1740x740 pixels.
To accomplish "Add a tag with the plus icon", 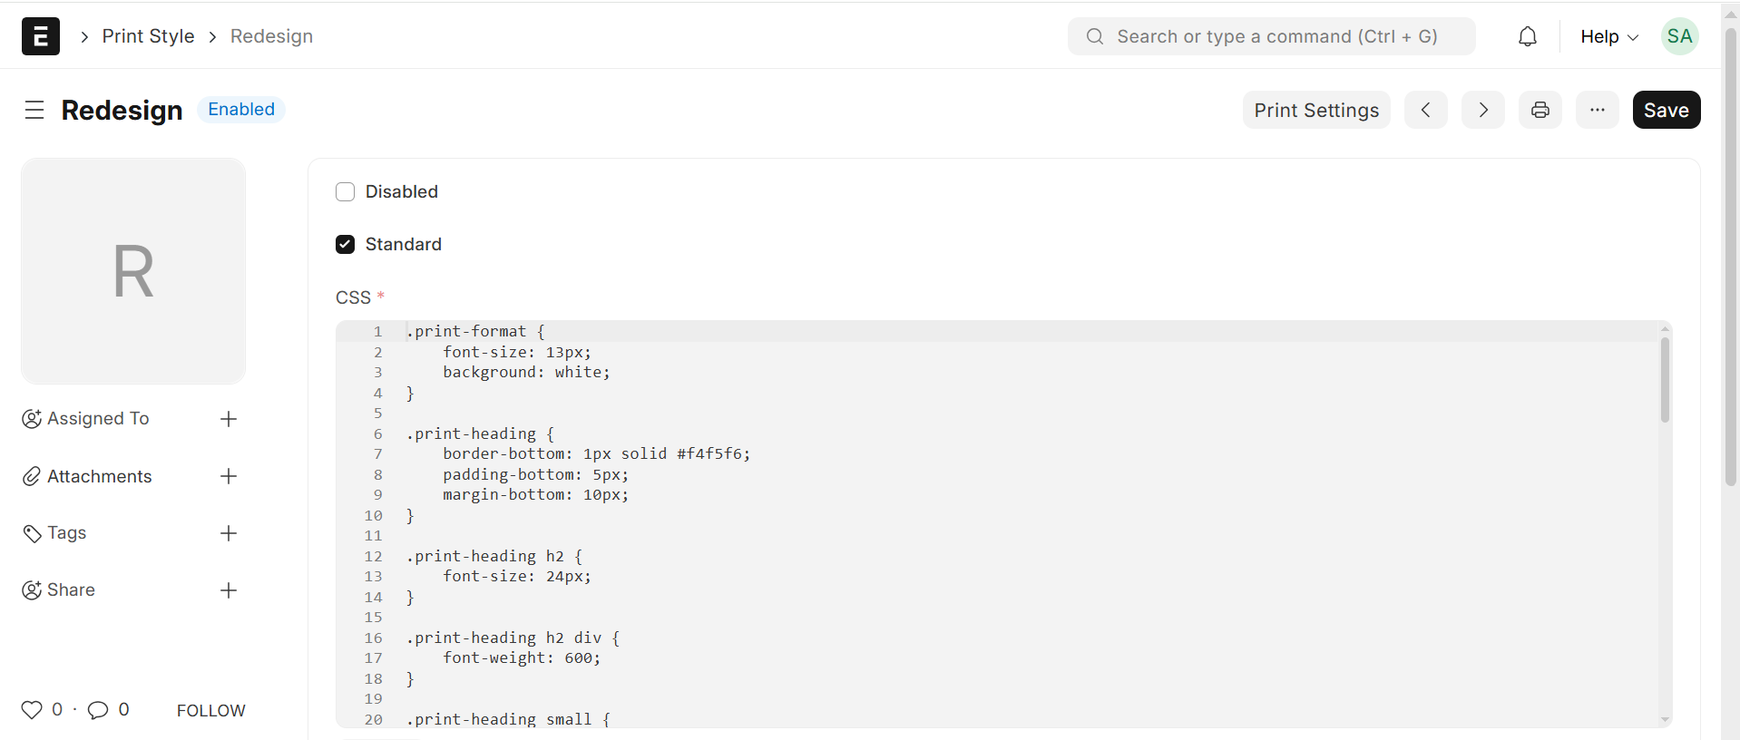I will 229,533.
